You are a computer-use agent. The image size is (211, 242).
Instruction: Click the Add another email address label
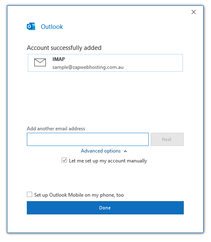[56, 129]
